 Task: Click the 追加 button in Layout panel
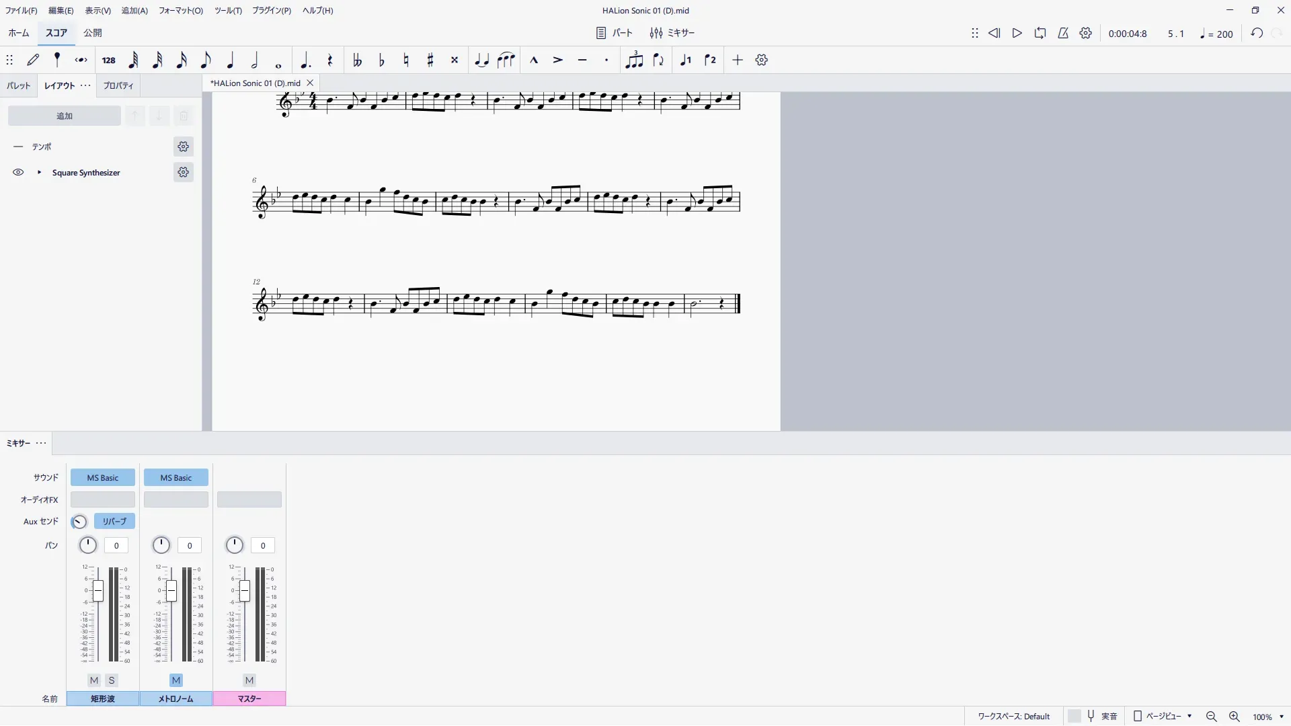tap(65, 116)
